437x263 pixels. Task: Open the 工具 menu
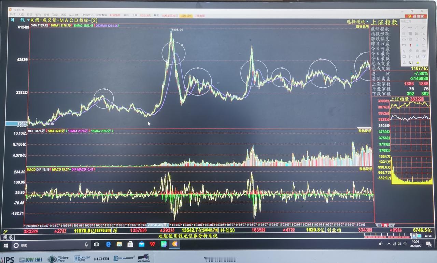coord(135,15)
